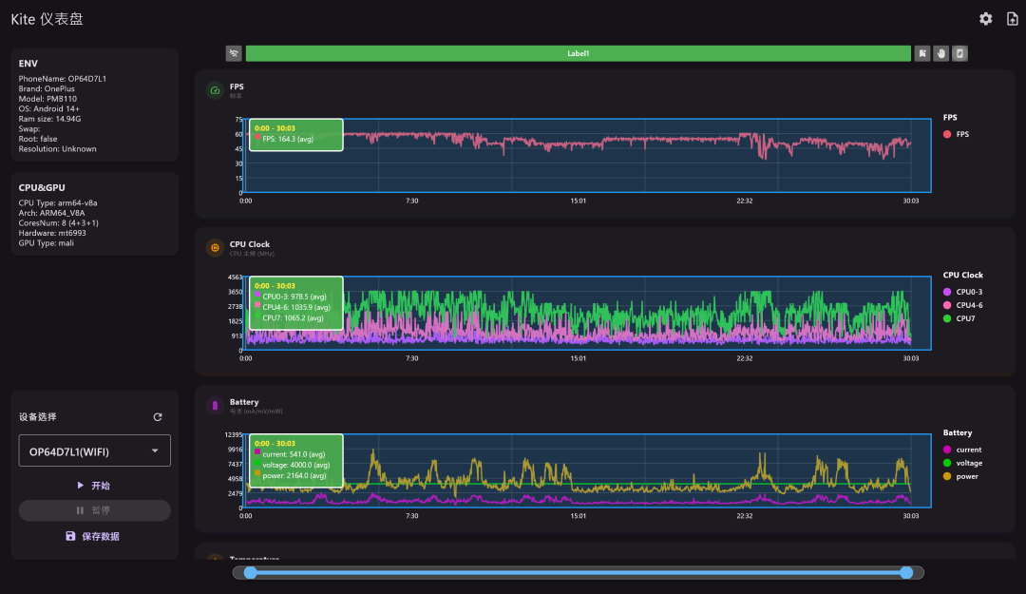
Task: Open the OP64D7L1(WIFI) device dropdown
Action: (95, 451)
